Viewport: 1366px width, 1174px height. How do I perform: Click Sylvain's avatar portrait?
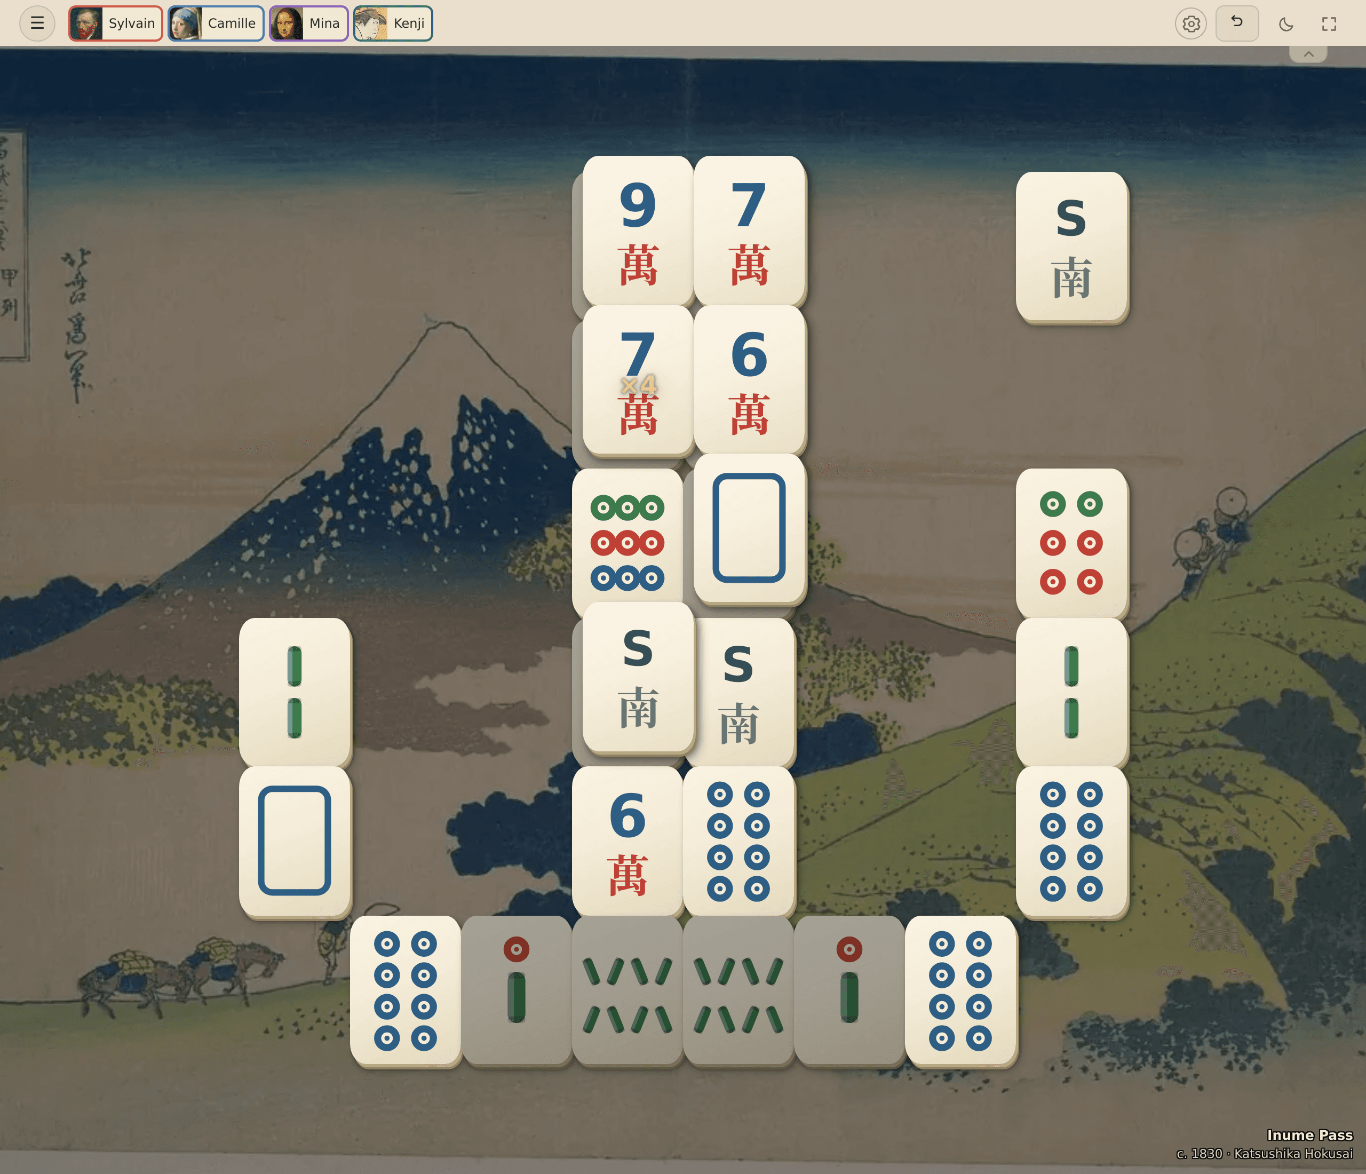pos(86,23)
